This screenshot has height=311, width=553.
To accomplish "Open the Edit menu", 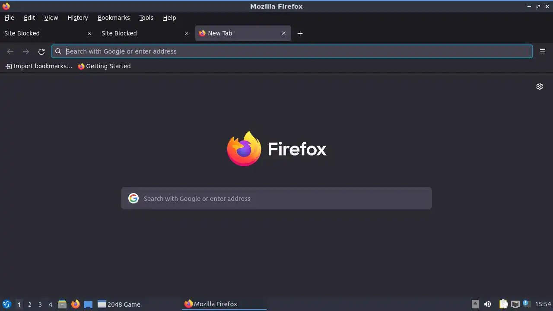I will (x=29, y=18).
